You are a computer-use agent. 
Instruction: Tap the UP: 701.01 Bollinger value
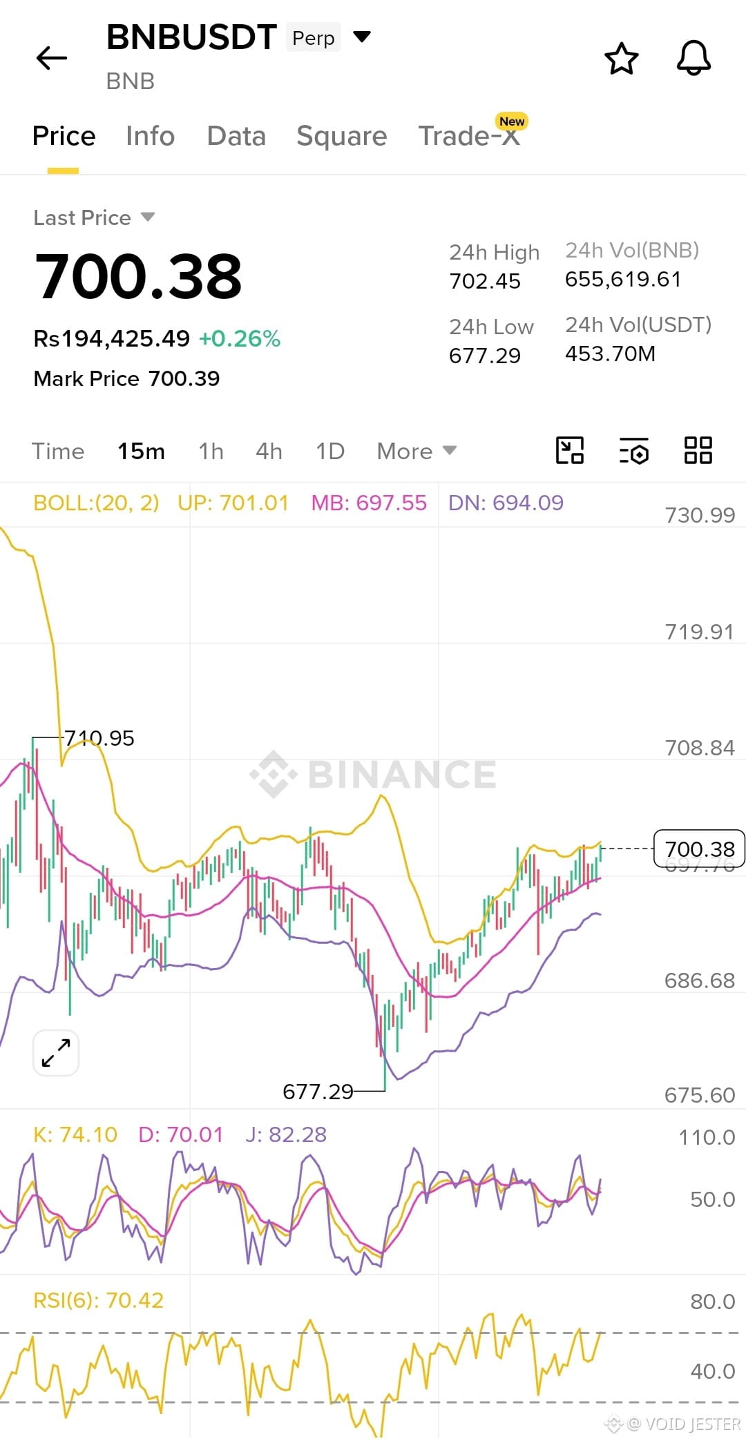(233, 503)
